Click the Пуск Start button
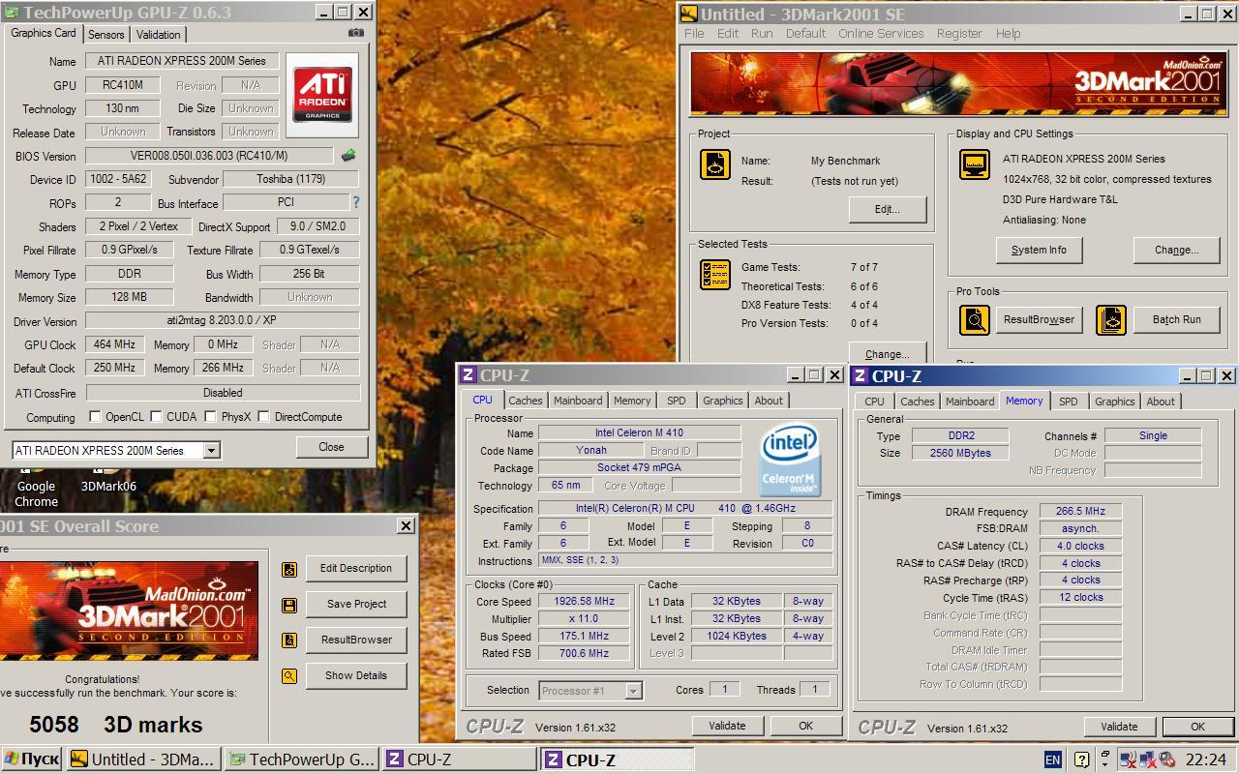The image size is (1239, 774). (x=32, y=759)
